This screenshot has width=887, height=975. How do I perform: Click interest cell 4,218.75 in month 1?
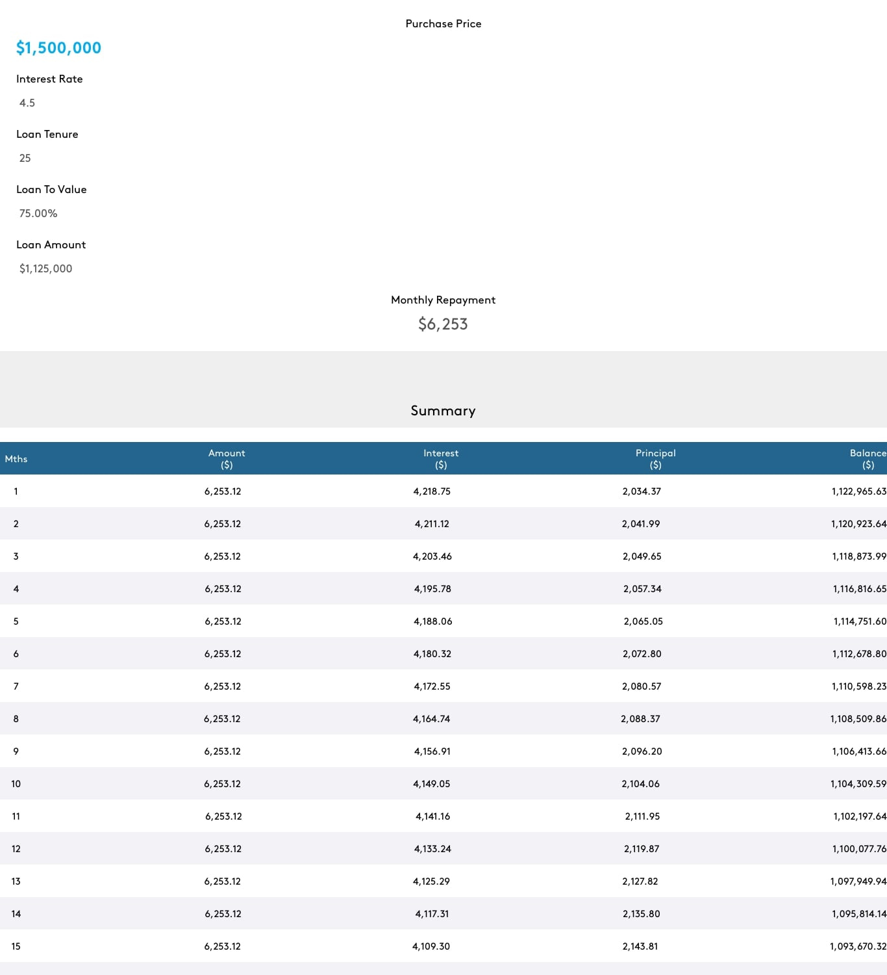pos(432,491)
